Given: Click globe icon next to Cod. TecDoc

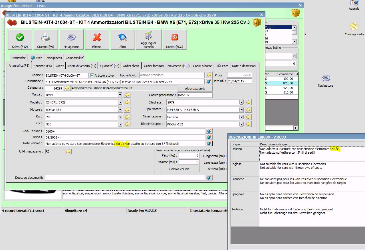Looking at the screenshot, I should 209,131.
